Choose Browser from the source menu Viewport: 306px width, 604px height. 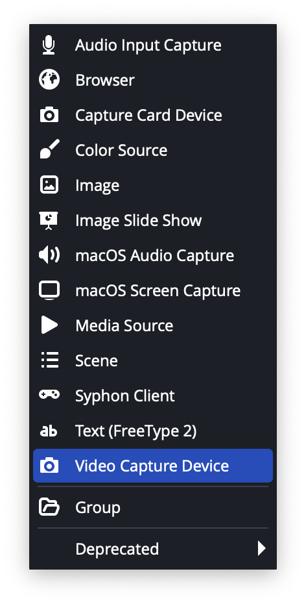point(153,80)
